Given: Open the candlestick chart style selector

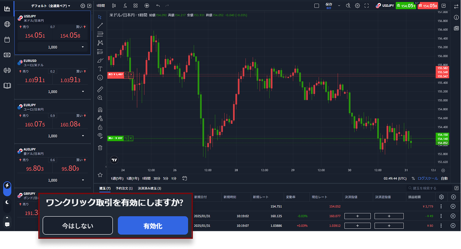Looking at the screenshot, I should (x=114, y=6).
